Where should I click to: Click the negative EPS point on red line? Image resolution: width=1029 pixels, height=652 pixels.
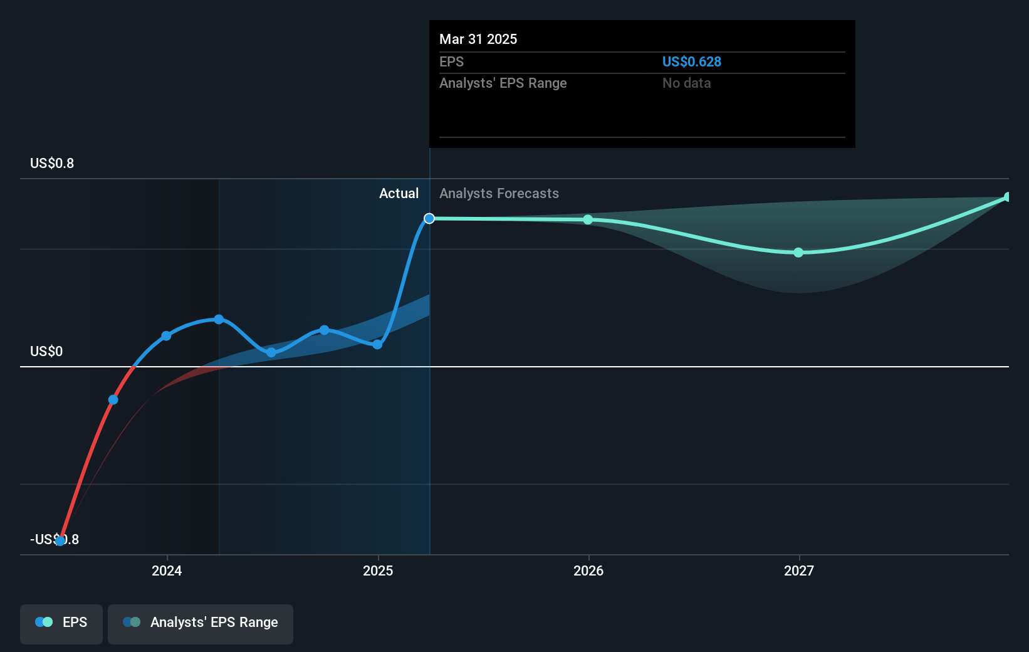113,399
